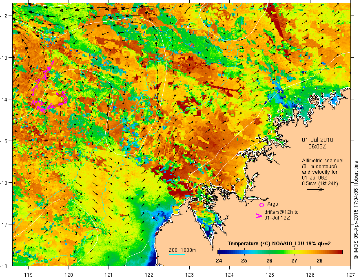
Task: Click the latitude axis label -14
Action: [x=4, y=99]
